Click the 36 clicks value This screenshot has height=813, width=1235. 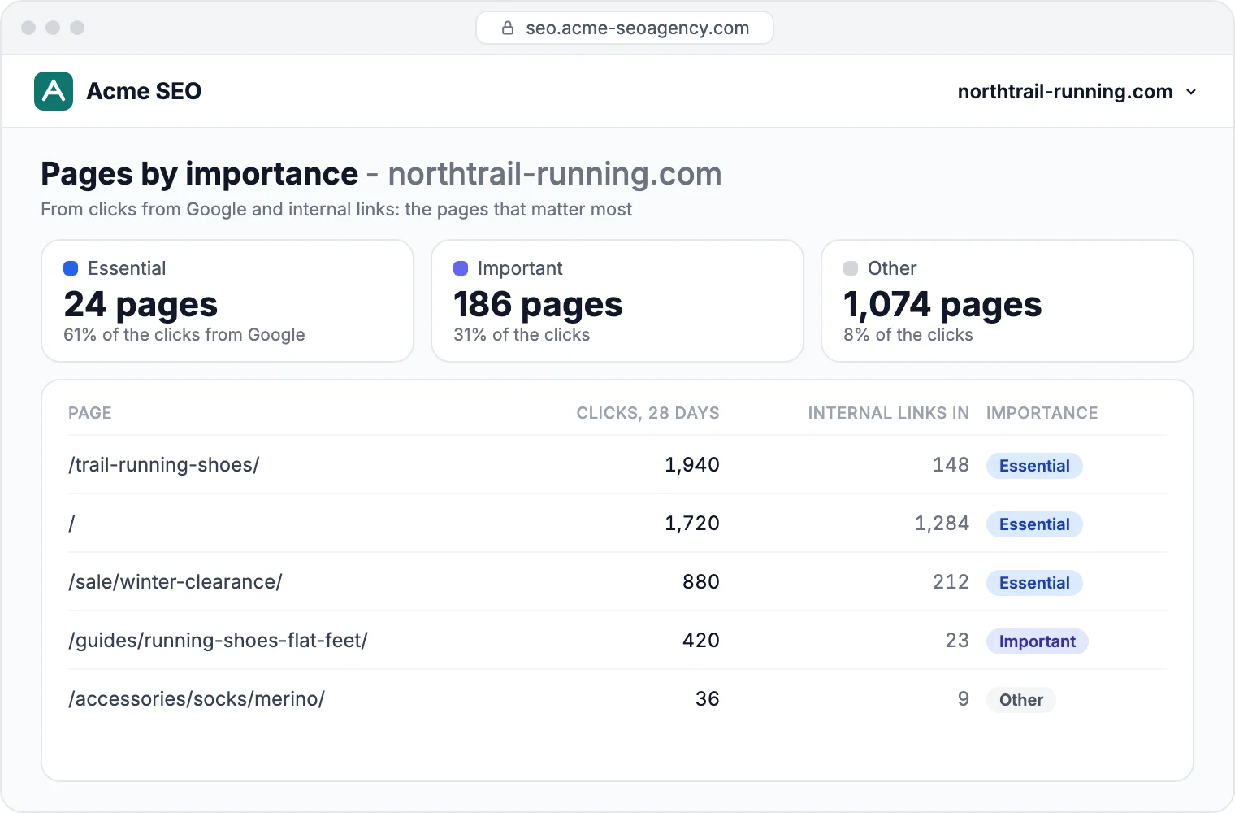point(708,699)
